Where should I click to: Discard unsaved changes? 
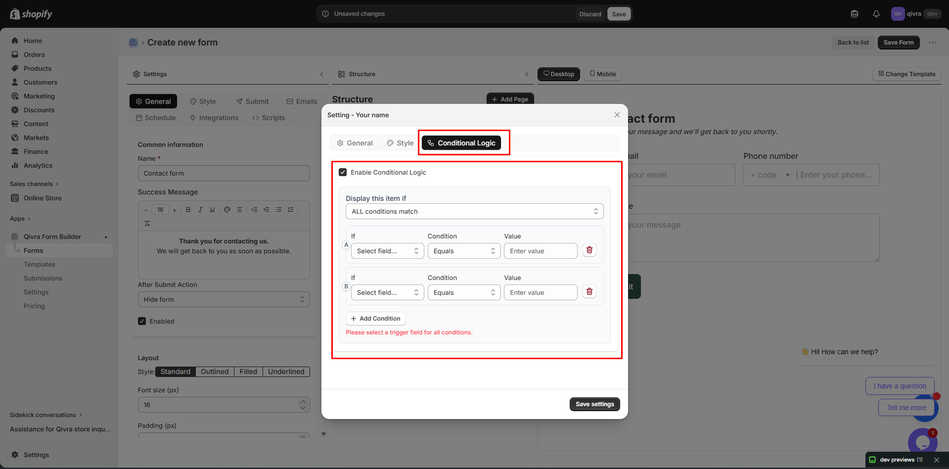click(590, 14)
